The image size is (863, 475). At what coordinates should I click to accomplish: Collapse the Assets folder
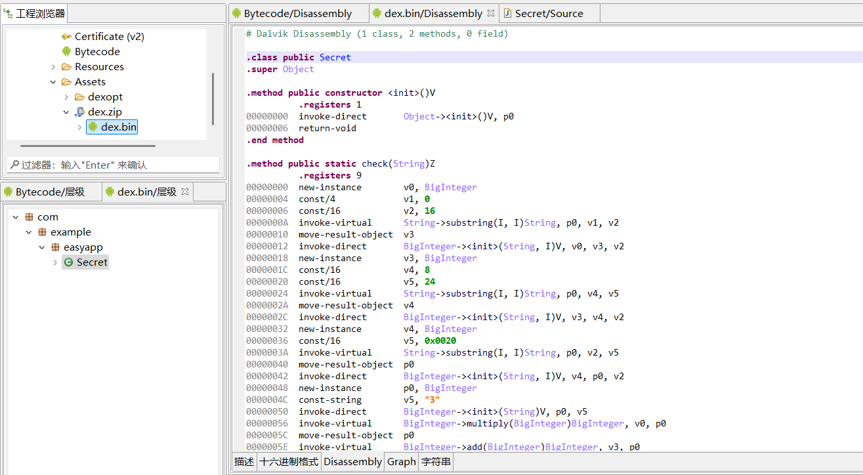(x=53, y=82)
